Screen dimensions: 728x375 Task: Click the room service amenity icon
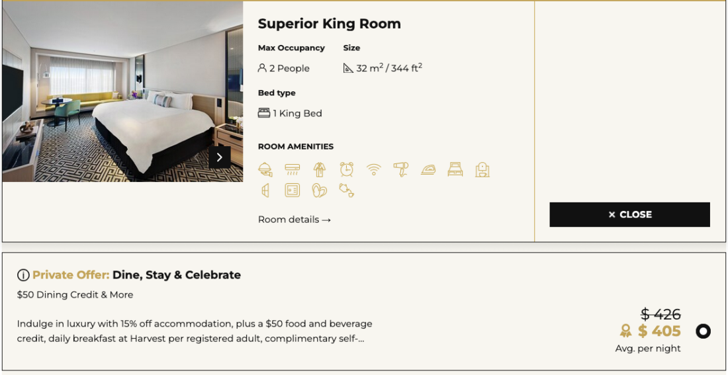tap(265, 170)
